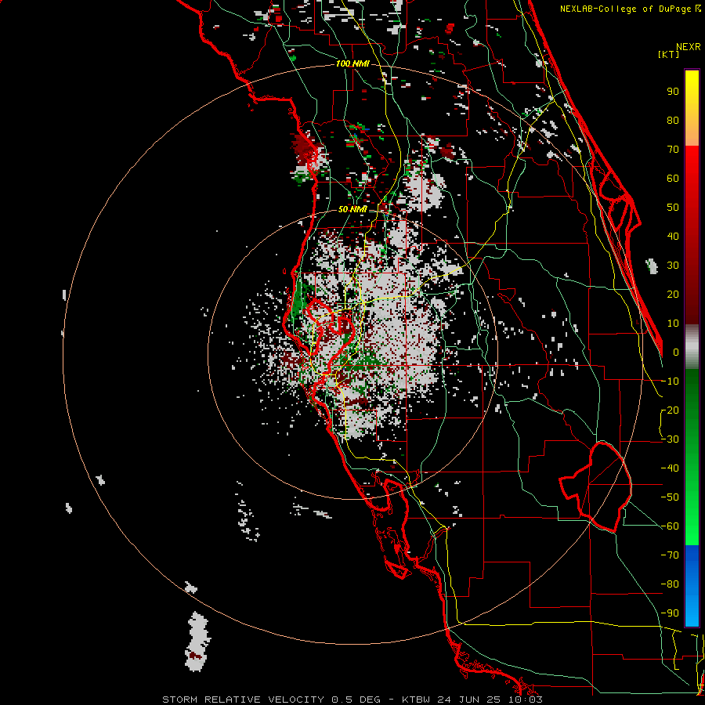This screenshot has height=705, width=705.
Task: Select the -90 knot scale label
Action: 670,613
